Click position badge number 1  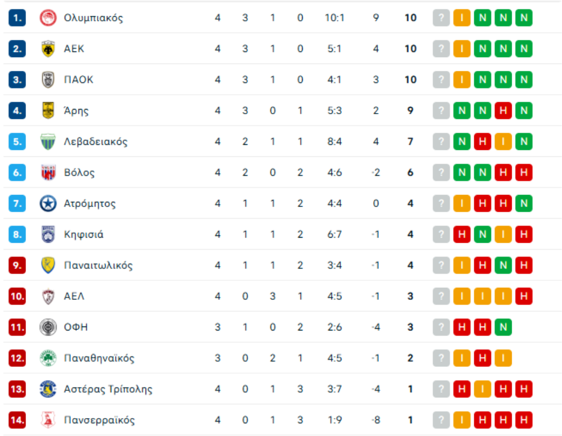point(17,18)
